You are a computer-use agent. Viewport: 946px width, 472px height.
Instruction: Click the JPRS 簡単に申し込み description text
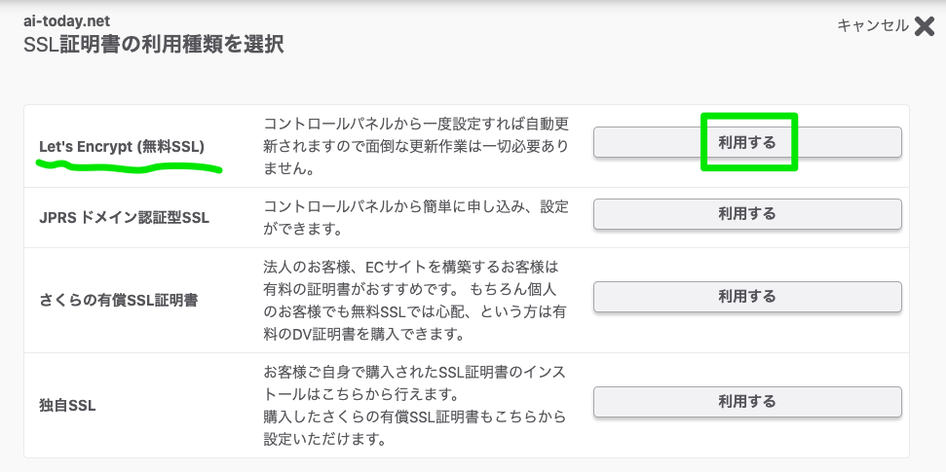pyautogui.click(x=416, y=218)
